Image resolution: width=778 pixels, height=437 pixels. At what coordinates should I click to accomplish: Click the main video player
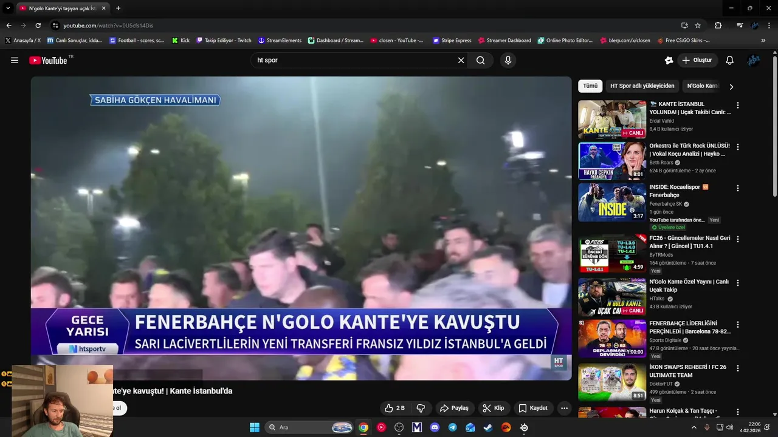coord(301,228)
